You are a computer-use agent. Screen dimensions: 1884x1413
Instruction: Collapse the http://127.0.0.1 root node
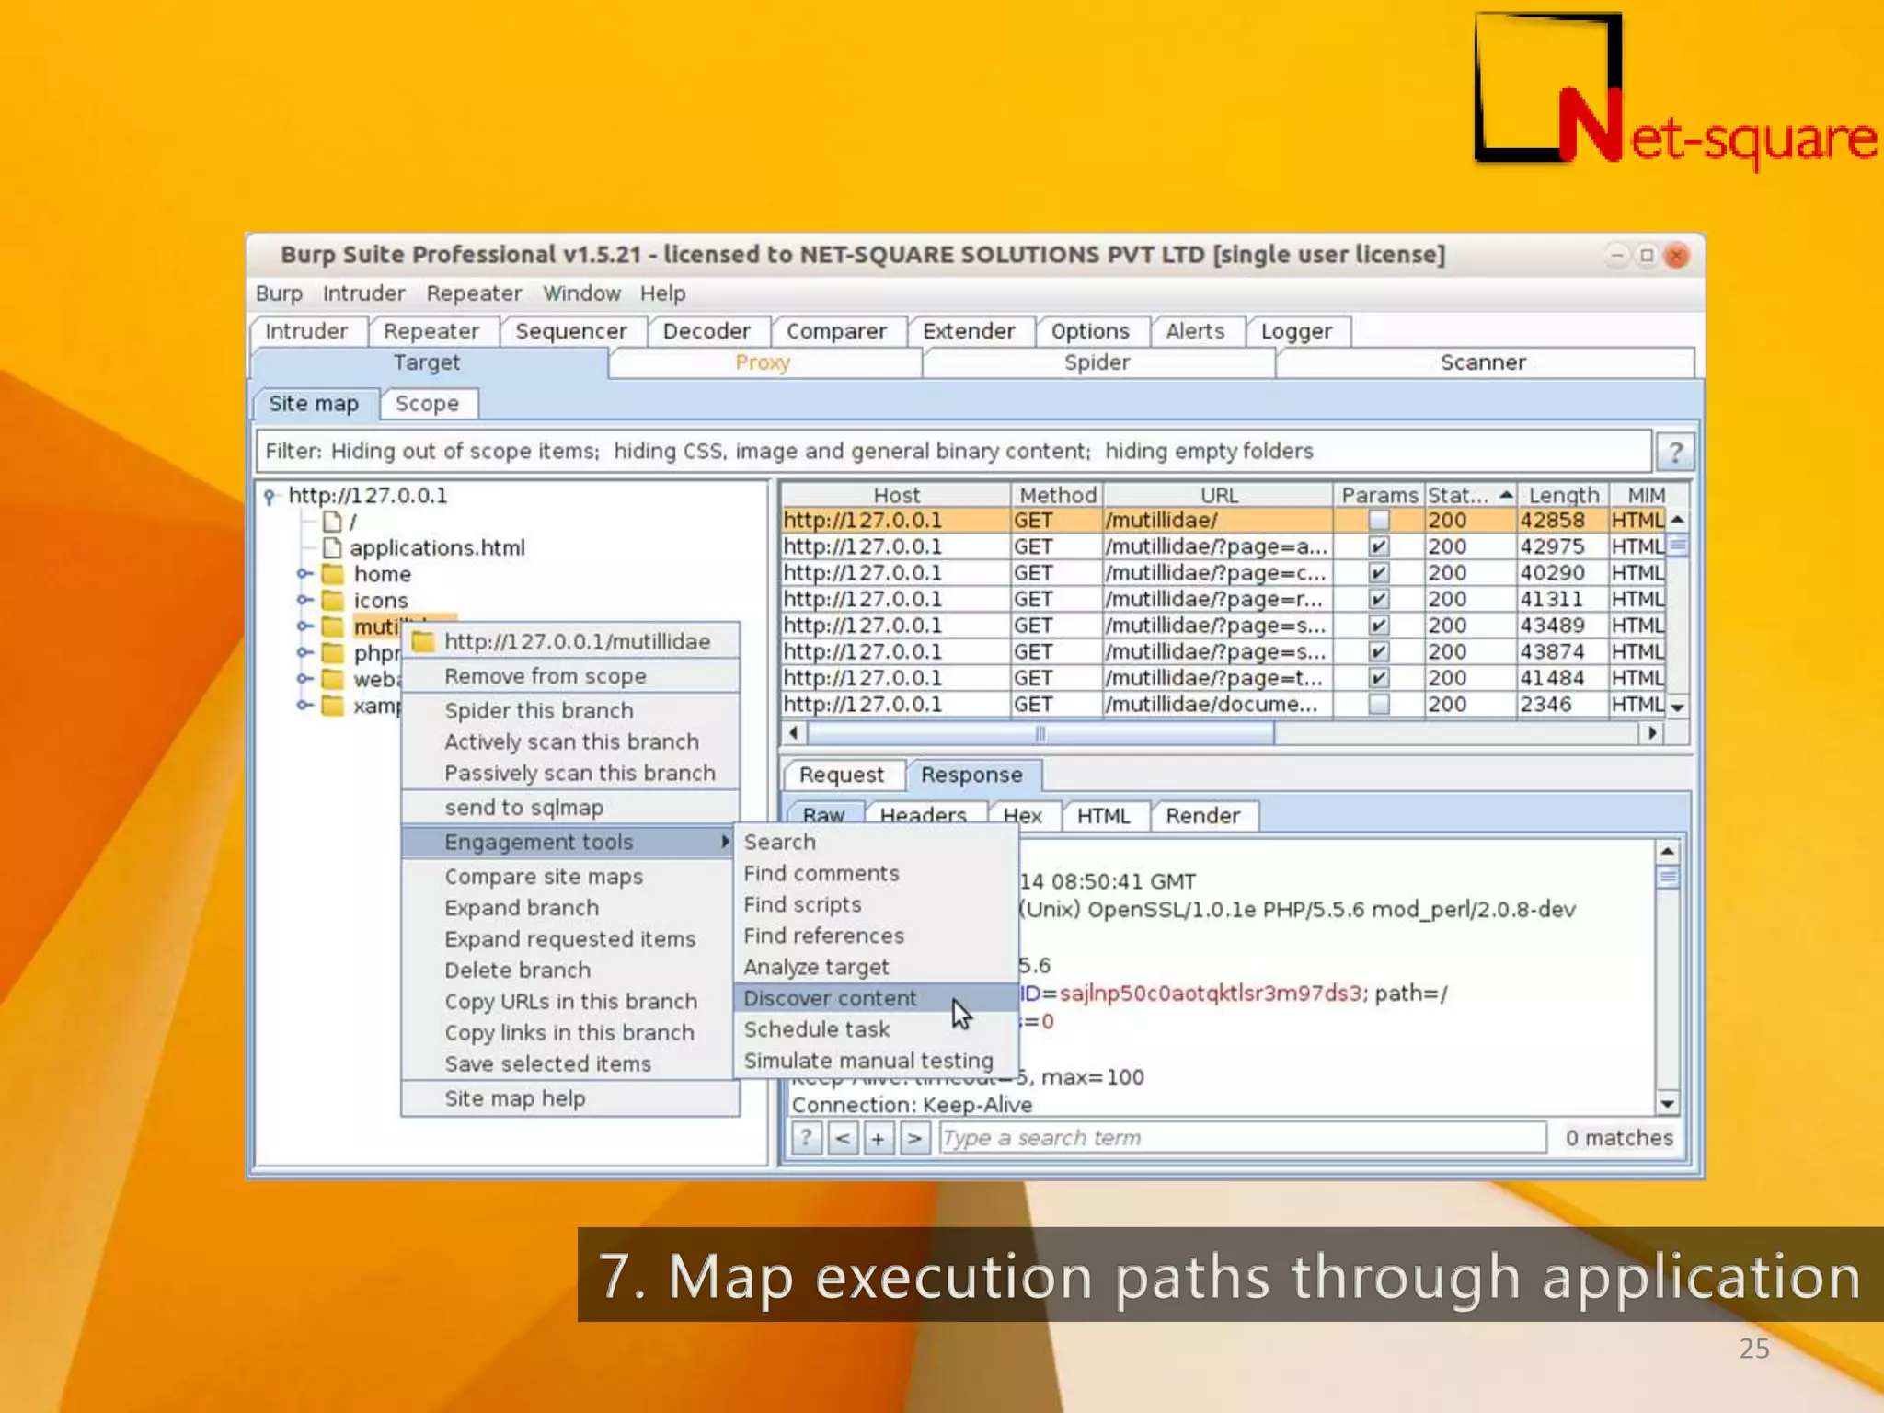click(x=270, y=497)
